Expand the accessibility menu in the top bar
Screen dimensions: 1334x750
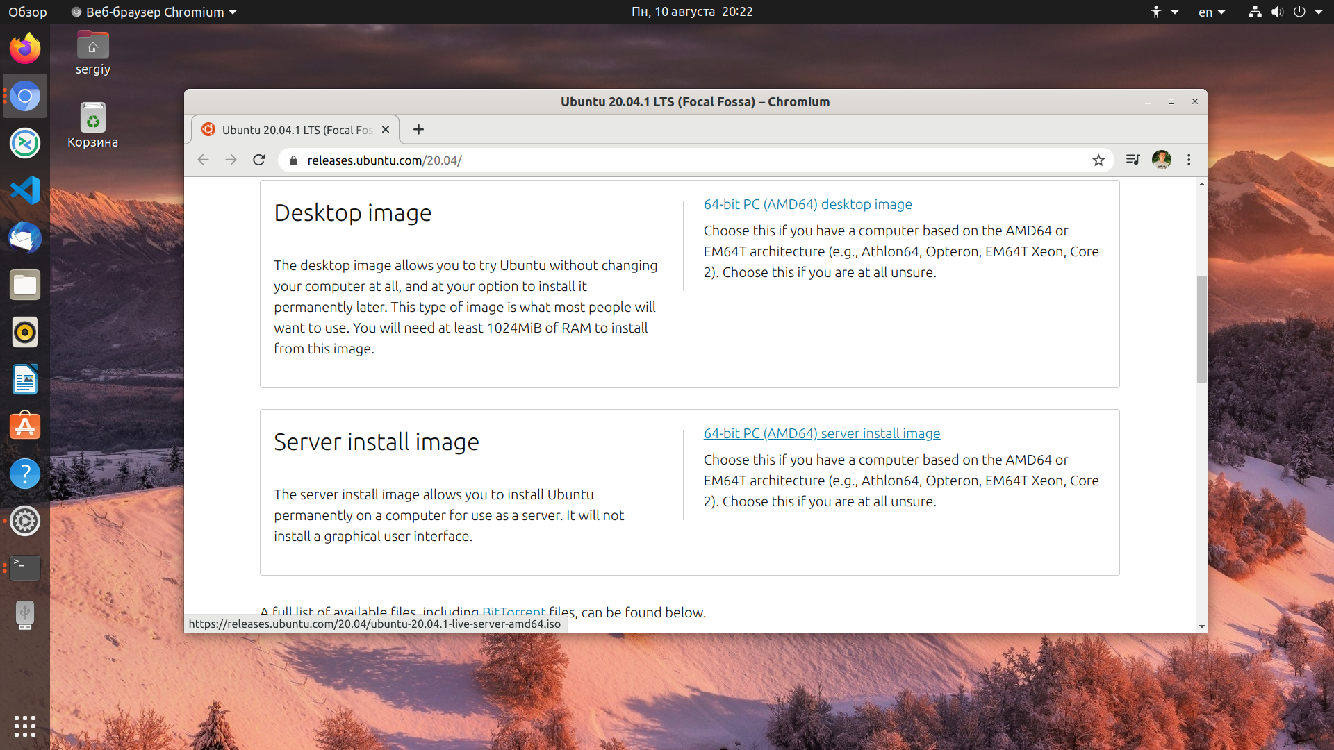pyautogui.click(x=1164, y=12)
